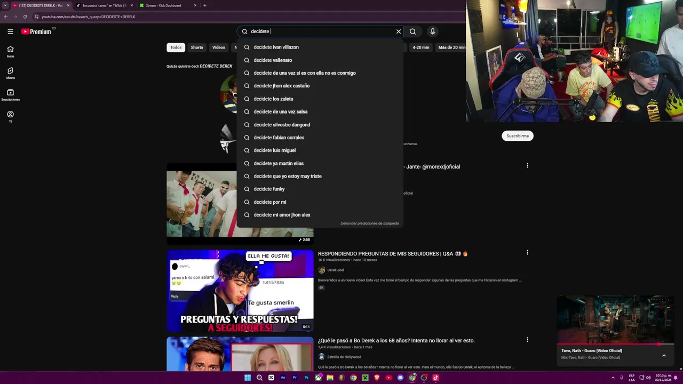This screenshot has width=683, height=384.
Task: Choose suggestion 'decidete luis miguel'
Action: [x=320, y=150]
